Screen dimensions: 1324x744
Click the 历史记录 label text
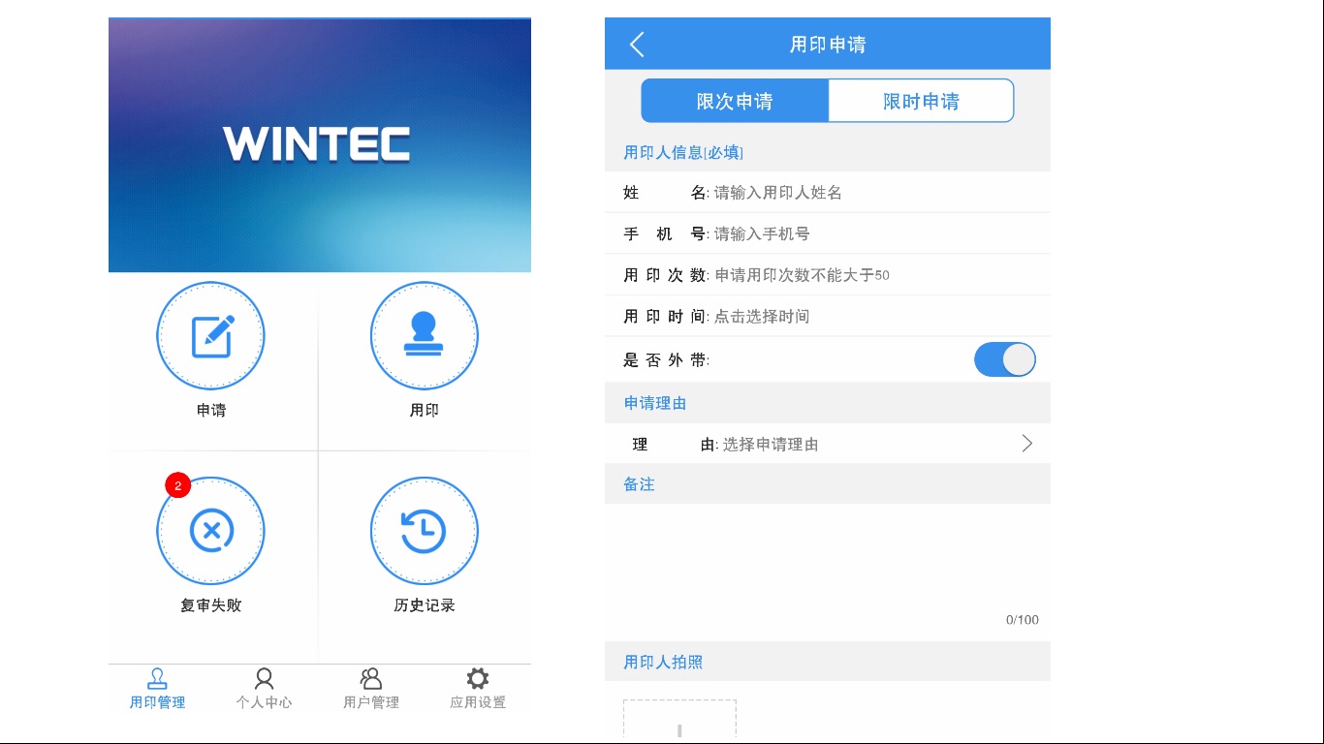point(425,605)
